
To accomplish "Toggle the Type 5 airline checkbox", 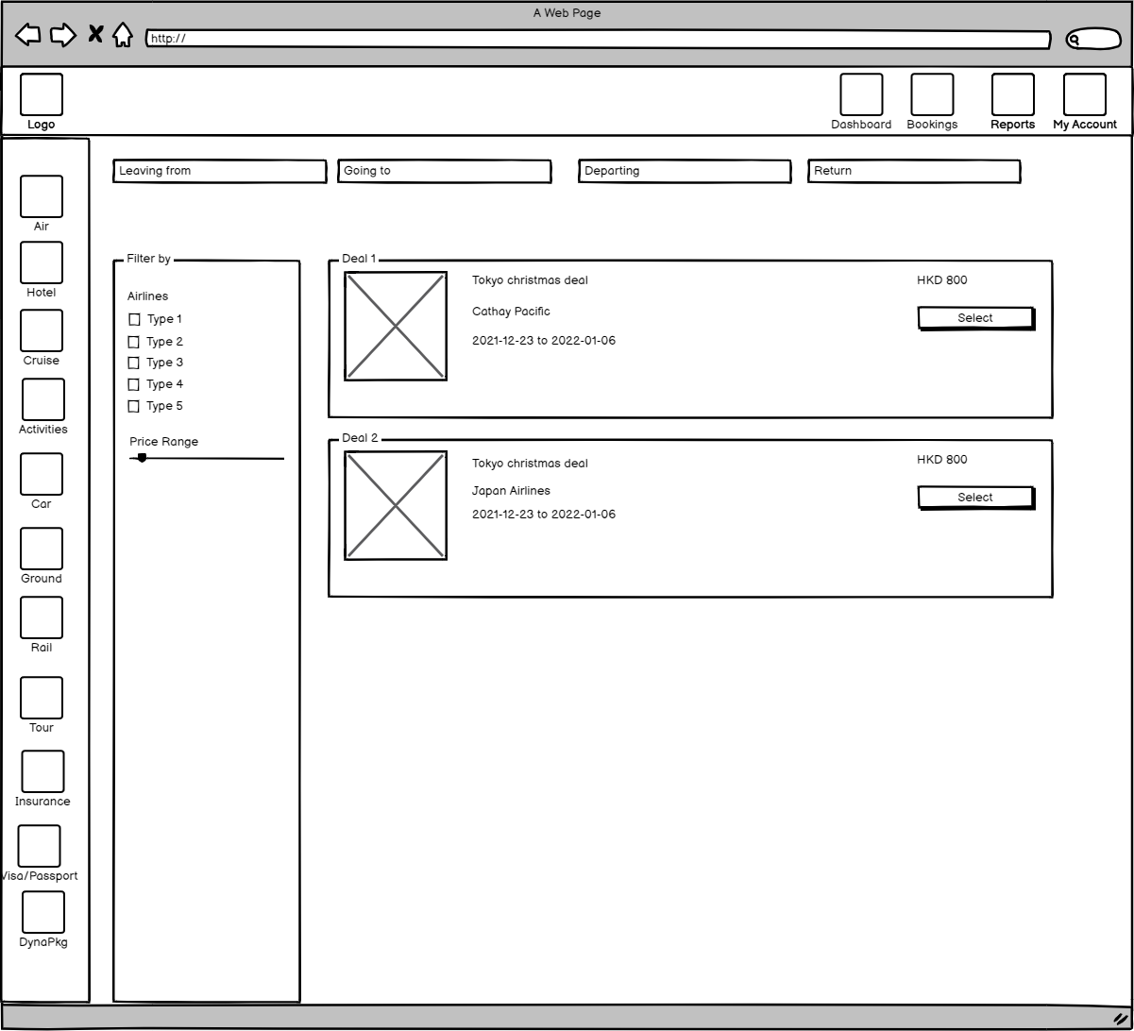I will [134, 407].
